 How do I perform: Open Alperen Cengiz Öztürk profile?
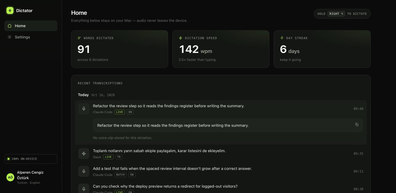point(31,177)
